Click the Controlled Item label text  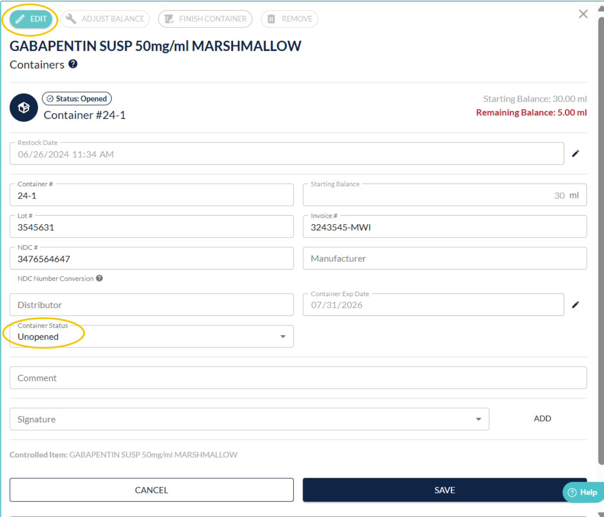pos(38,455)
